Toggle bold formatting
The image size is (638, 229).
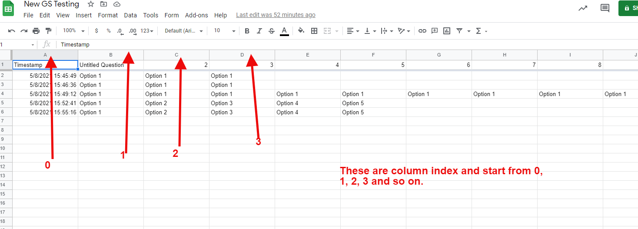247,31
